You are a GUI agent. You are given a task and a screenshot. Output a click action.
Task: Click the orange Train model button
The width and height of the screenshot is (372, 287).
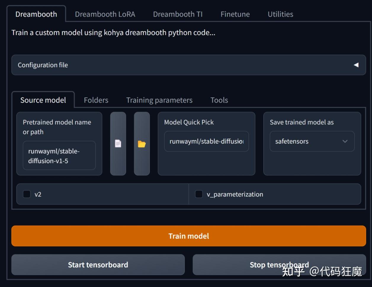[189, 236]
